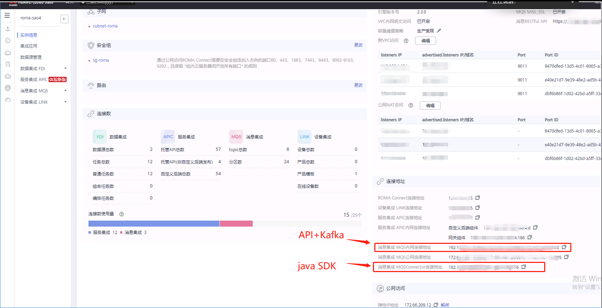
Task: Click the document storage icon in left rail
Action: 8,64
